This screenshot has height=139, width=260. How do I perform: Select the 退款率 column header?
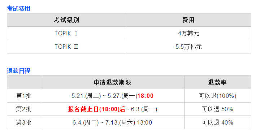pos(217,82)
